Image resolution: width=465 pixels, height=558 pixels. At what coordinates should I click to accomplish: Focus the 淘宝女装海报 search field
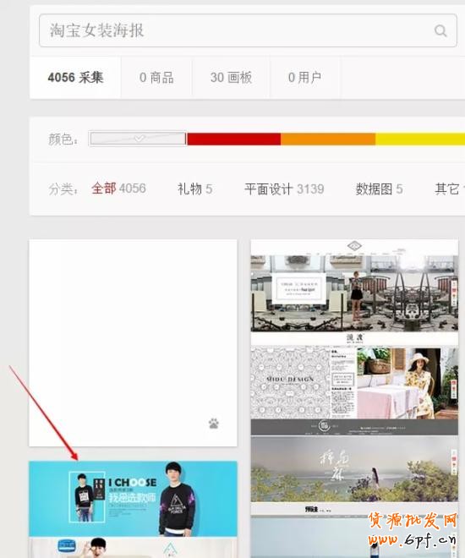click(x=248, y=30)
